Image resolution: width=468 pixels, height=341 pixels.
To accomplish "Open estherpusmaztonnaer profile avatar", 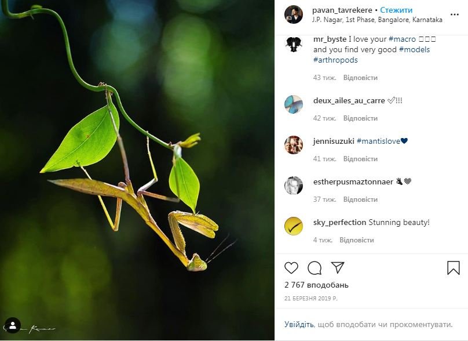I will coord(294,186).
